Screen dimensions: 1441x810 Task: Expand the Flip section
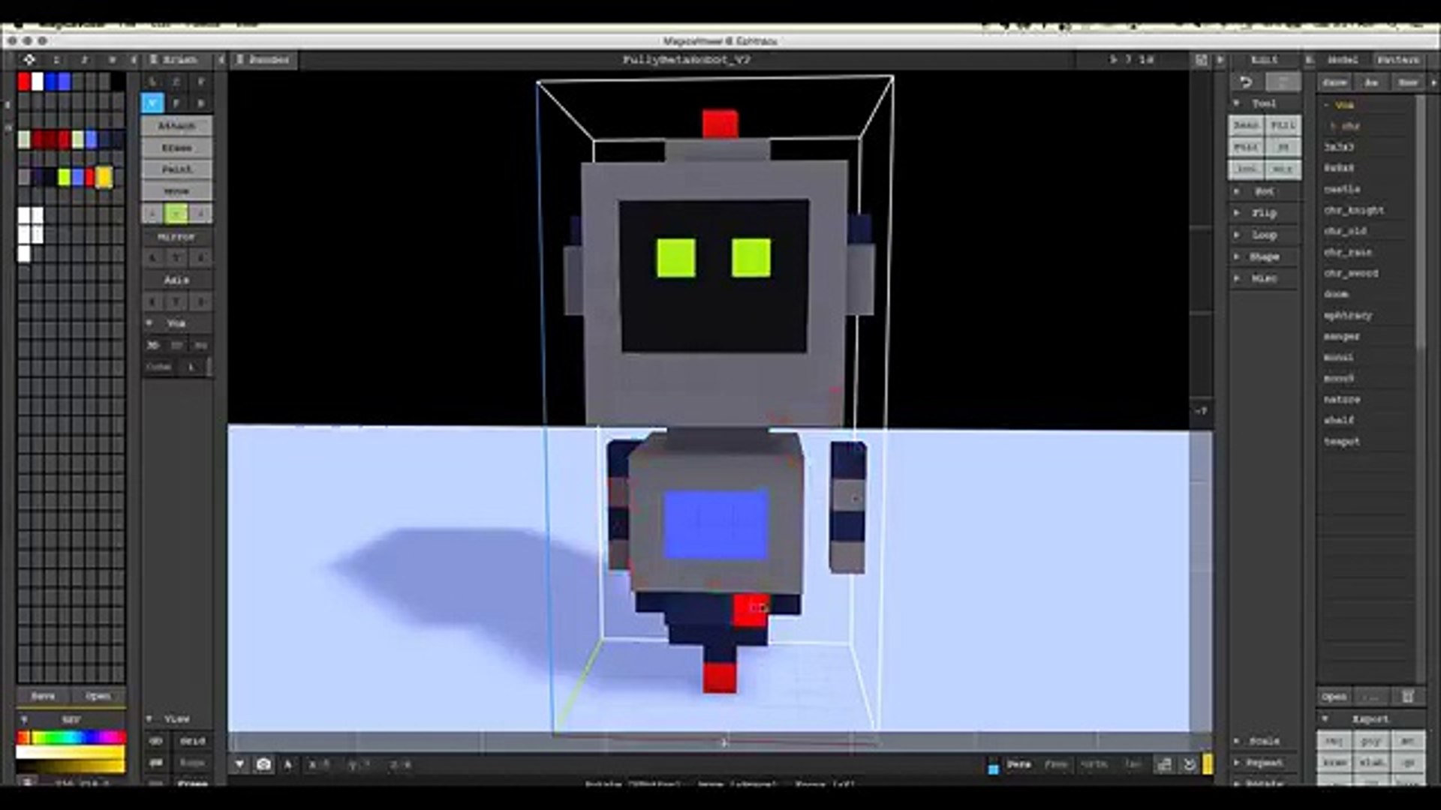(x=1264, y=213)
